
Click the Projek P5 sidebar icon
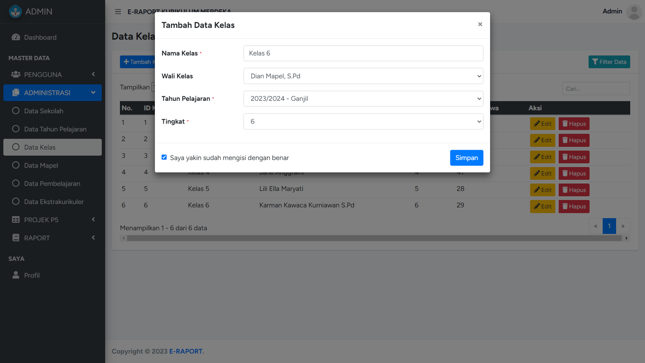tap(16, 219)
